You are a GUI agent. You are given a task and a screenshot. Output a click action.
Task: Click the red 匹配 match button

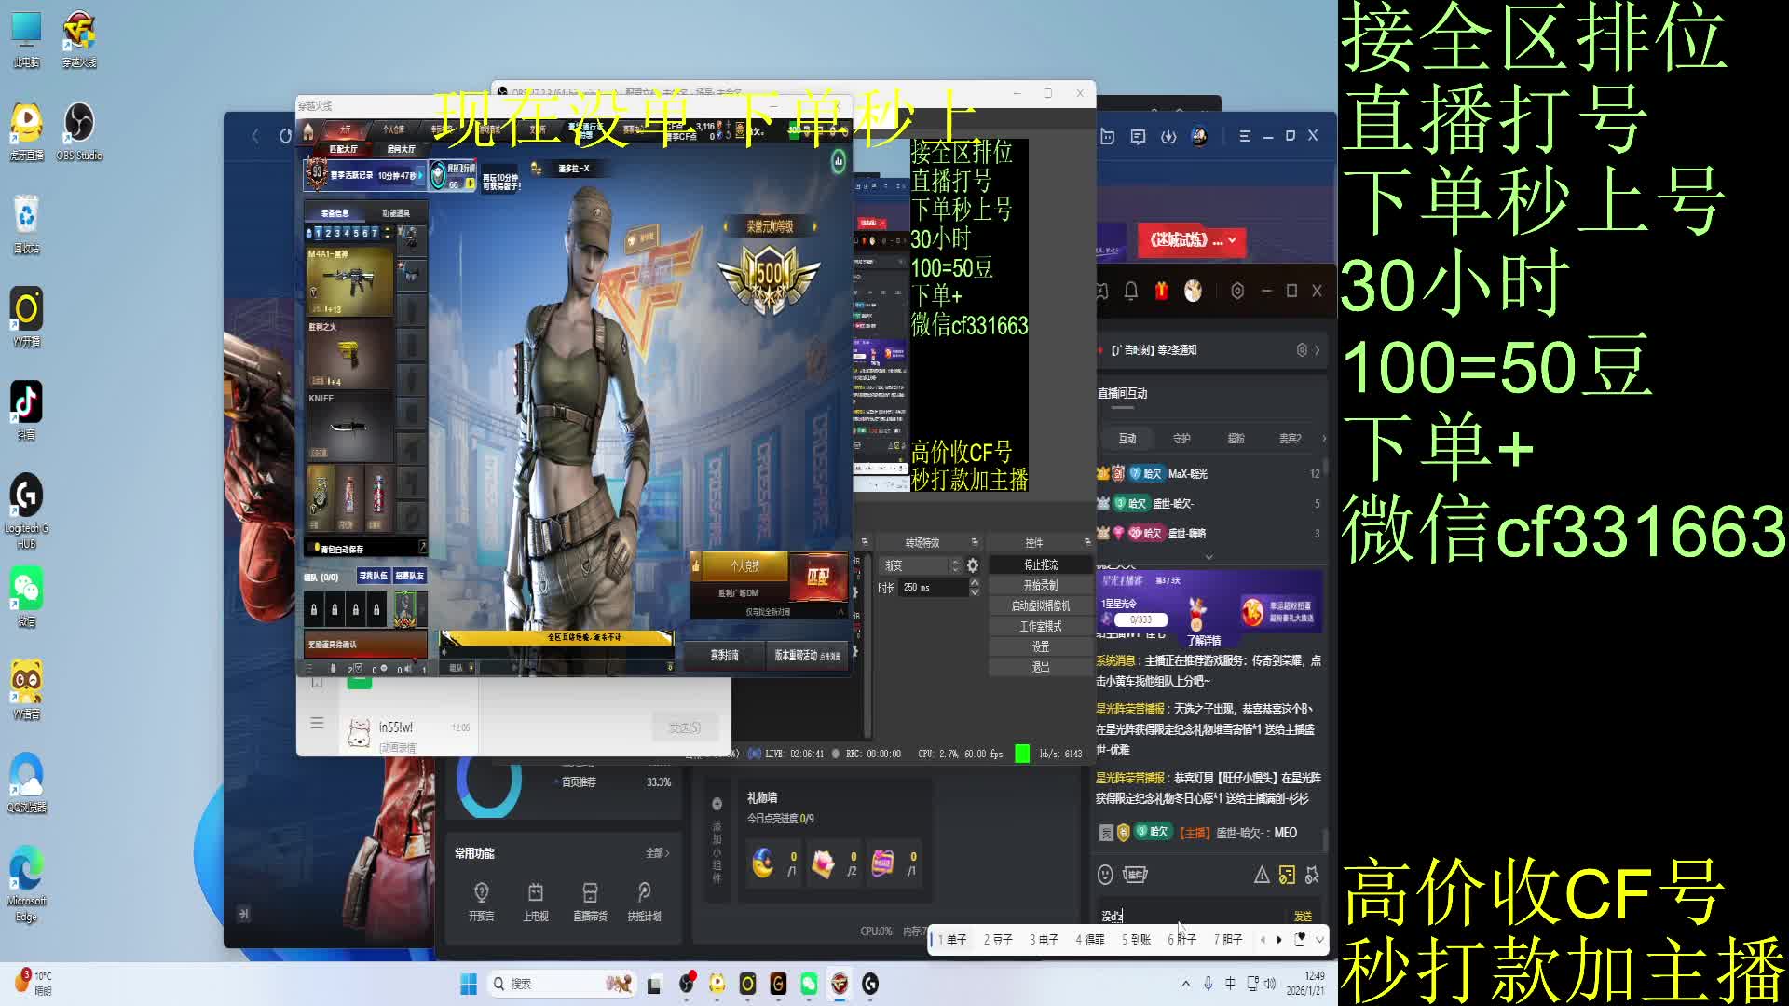click(817, 578)
